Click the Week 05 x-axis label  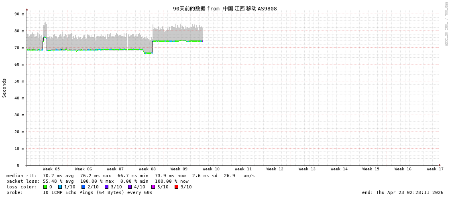click(x=51, y=169)
